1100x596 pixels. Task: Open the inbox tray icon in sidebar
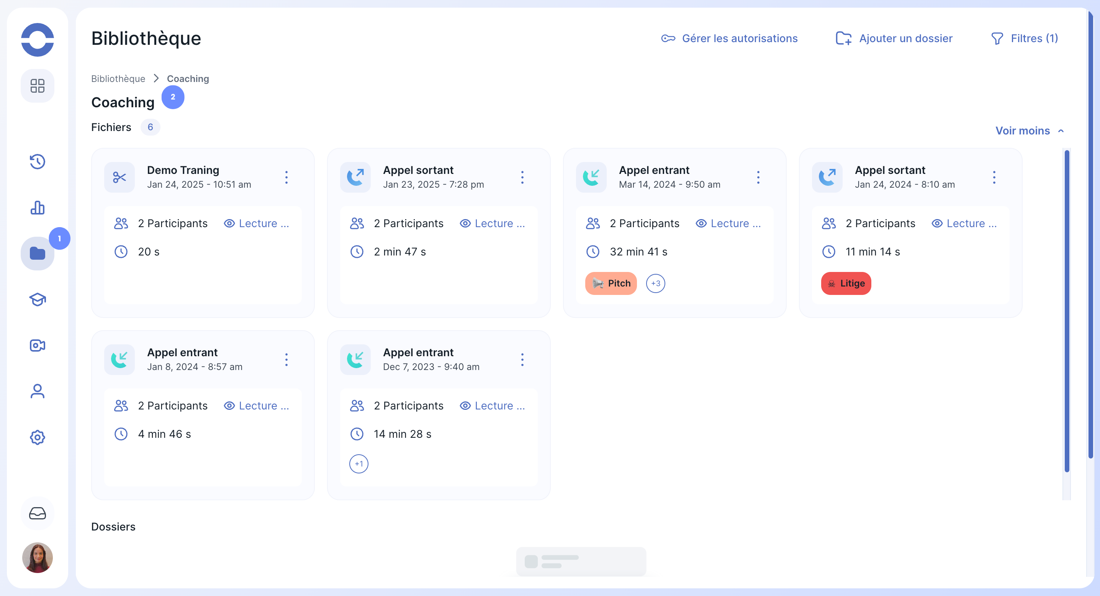point(38,513)
